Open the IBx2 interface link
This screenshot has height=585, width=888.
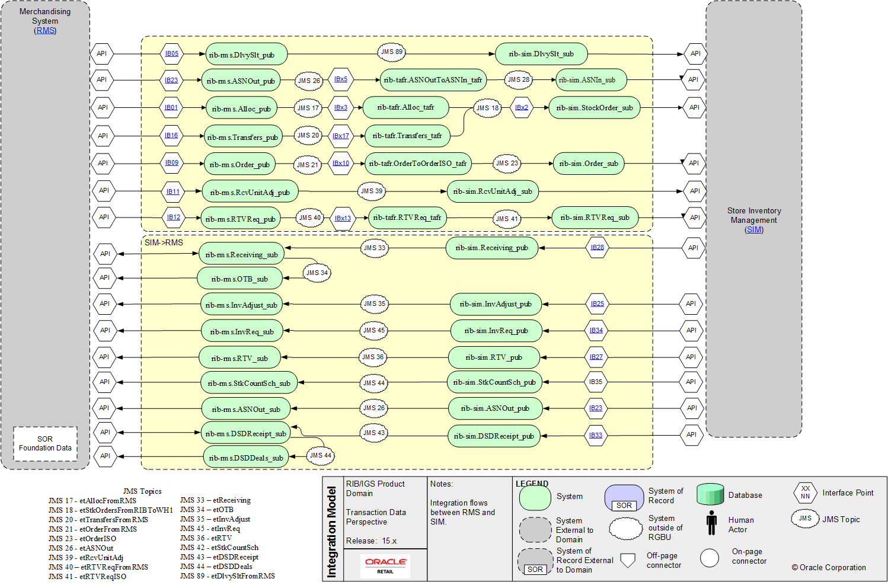click(x=522, y=107)
